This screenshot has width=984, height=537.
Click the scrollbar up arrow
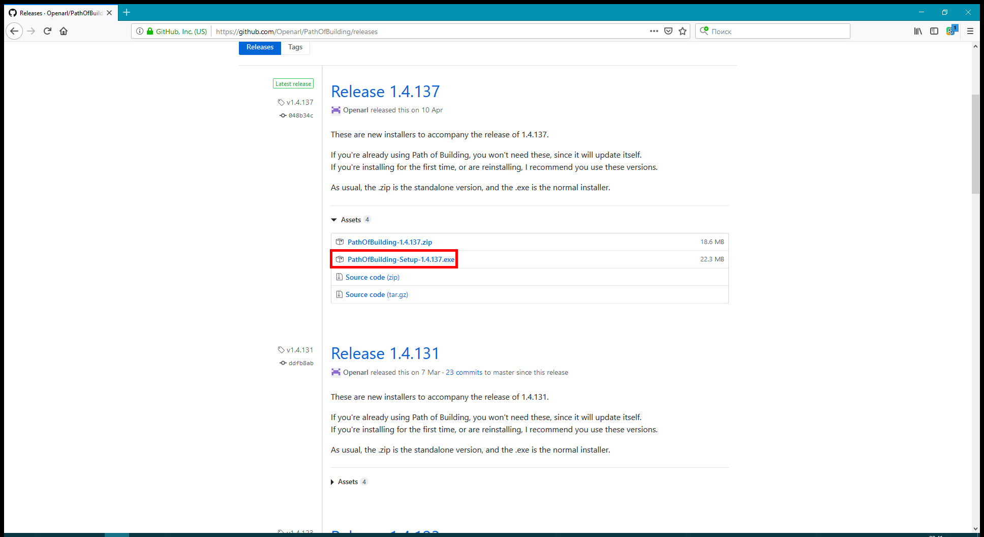[x=975, y=46]
